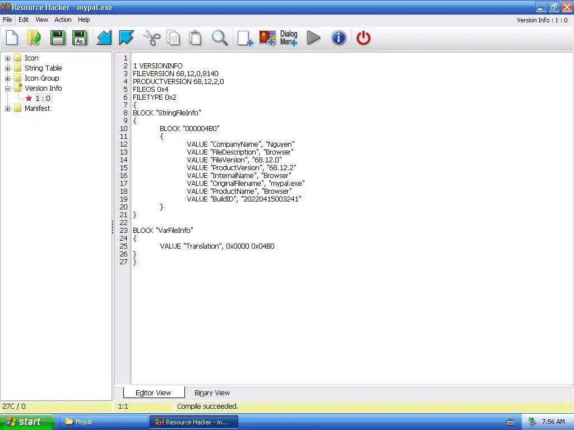Expand the Icon tree node
The height and width of the screenshot is (430, 574).
tap(7, 58)
